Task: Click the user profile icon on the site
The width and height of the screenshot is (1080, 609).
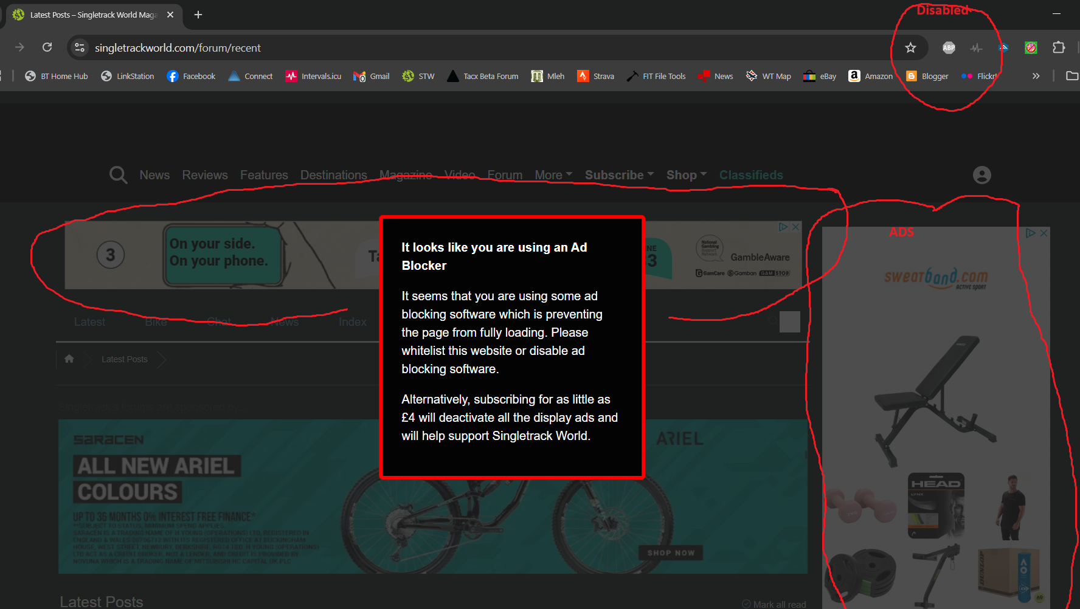Action: click(982, 175)
